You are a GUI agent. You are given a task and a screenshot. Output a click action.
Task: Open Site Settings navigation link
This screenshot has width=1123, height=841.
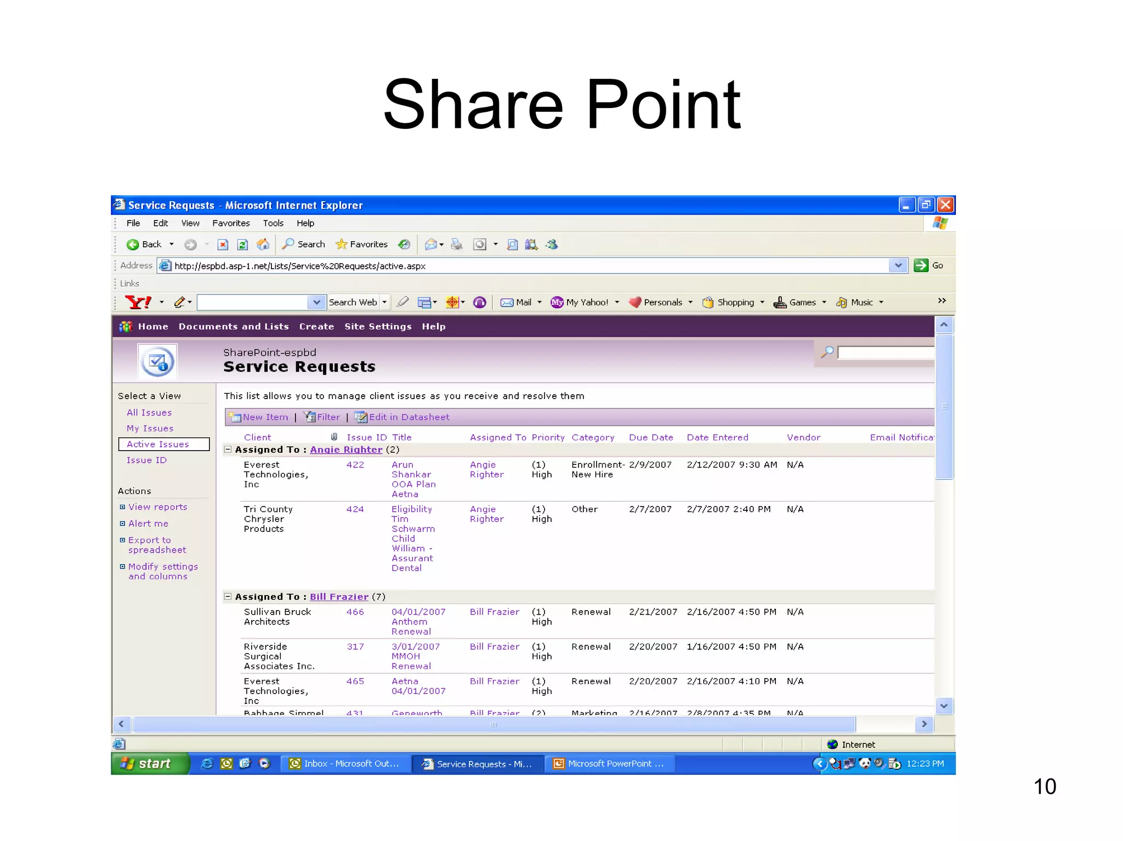click(x=378, y=326)
